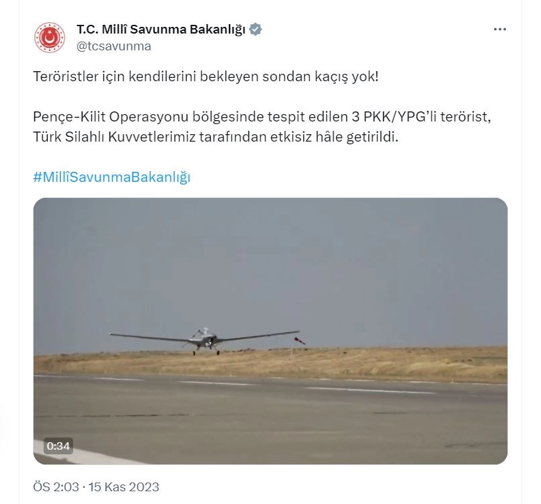Screen dimensions: 541x504
Task: Open the @tcsavunma handle link
Action: click(114, 46)
